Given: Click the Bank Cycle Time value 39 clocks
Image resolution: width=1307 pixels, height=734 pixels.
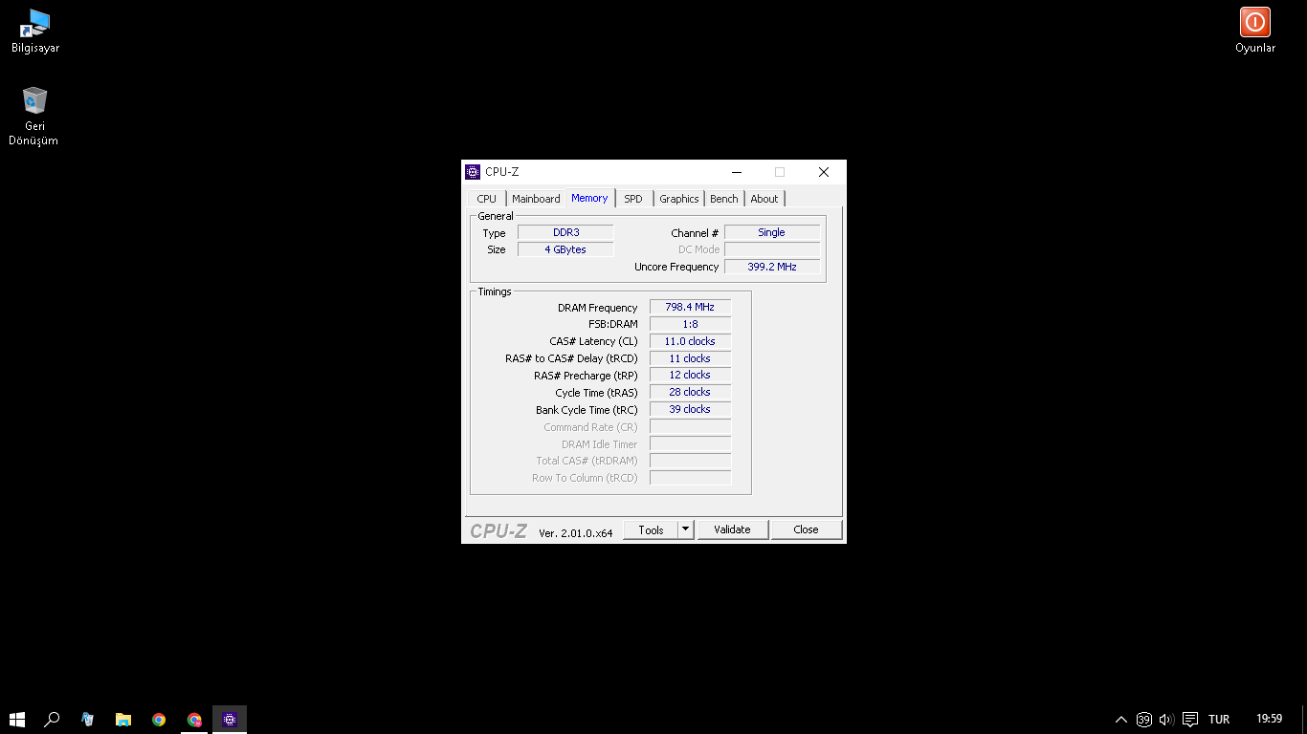Looking at the screenshot, I should 690,409.
